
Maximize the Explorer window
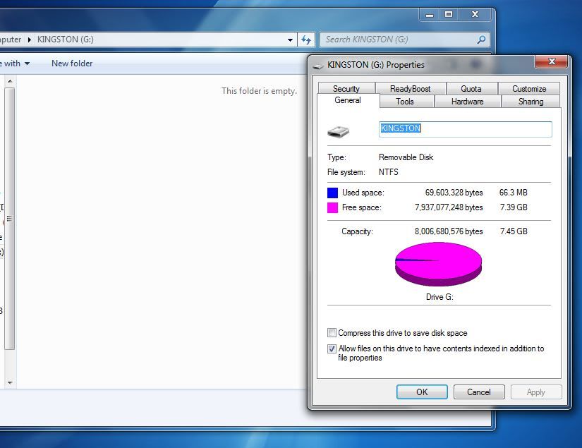(x=448, y=14)
